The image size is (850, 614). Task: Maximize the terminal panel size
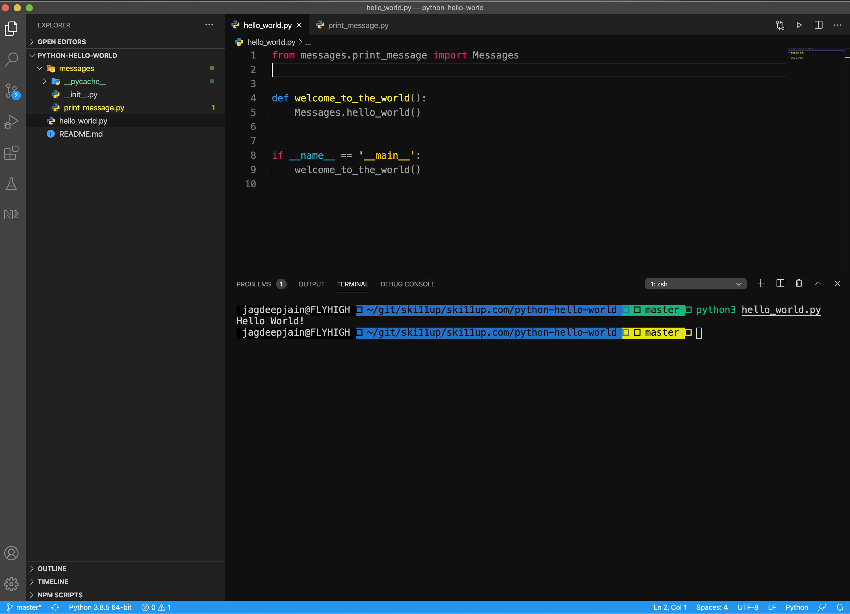(818, 283)
